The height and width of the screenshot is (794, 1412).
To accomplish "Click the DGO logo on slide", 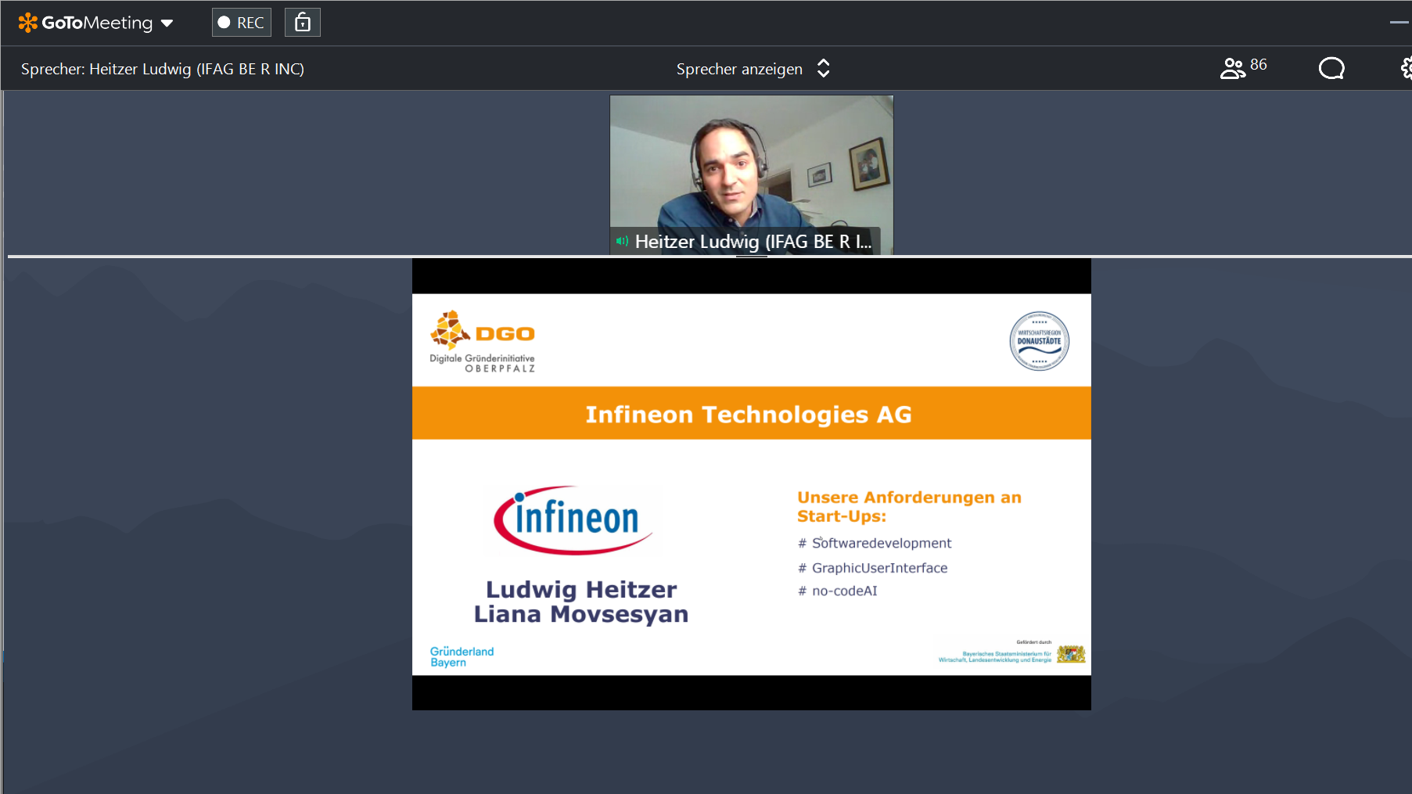I will click(x=483, y=342).
